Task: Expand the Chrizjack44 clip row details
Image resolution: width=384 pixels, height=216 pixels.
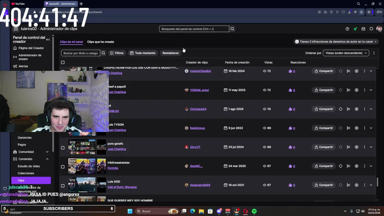Action: pyautogui.click(x=371, y=109)
